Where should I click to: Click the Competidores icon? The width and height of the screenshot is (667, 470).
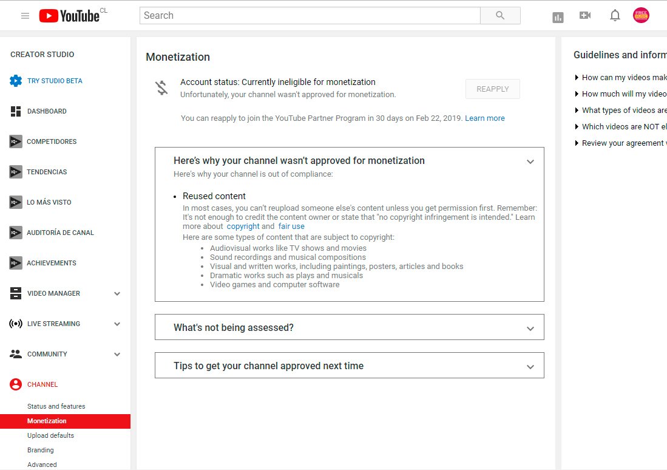point(16,141)
